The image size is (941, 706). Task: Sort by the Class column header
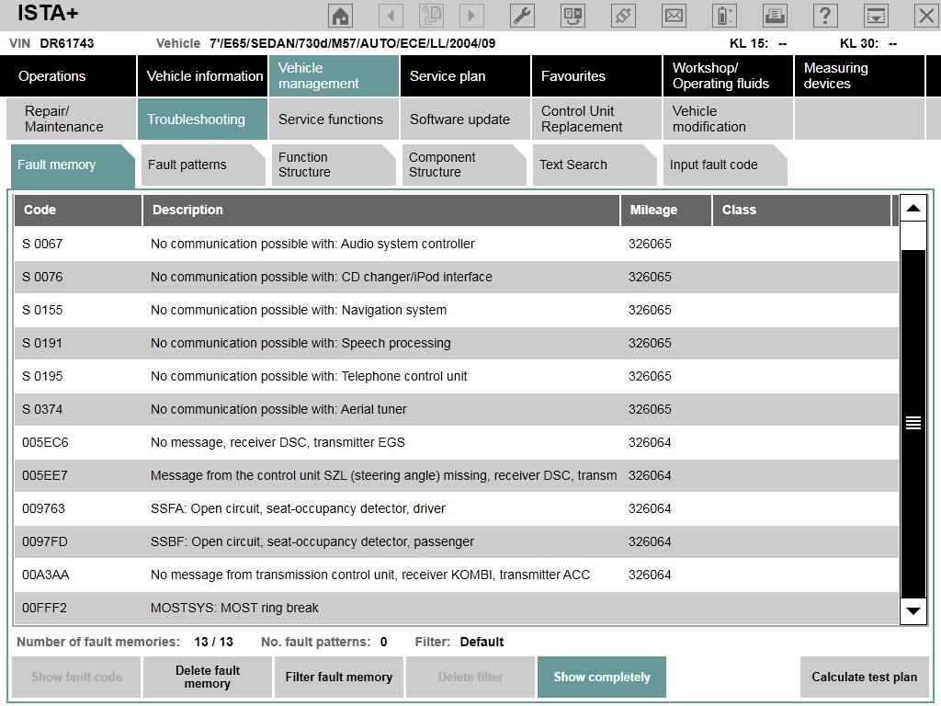coord(801,211)
